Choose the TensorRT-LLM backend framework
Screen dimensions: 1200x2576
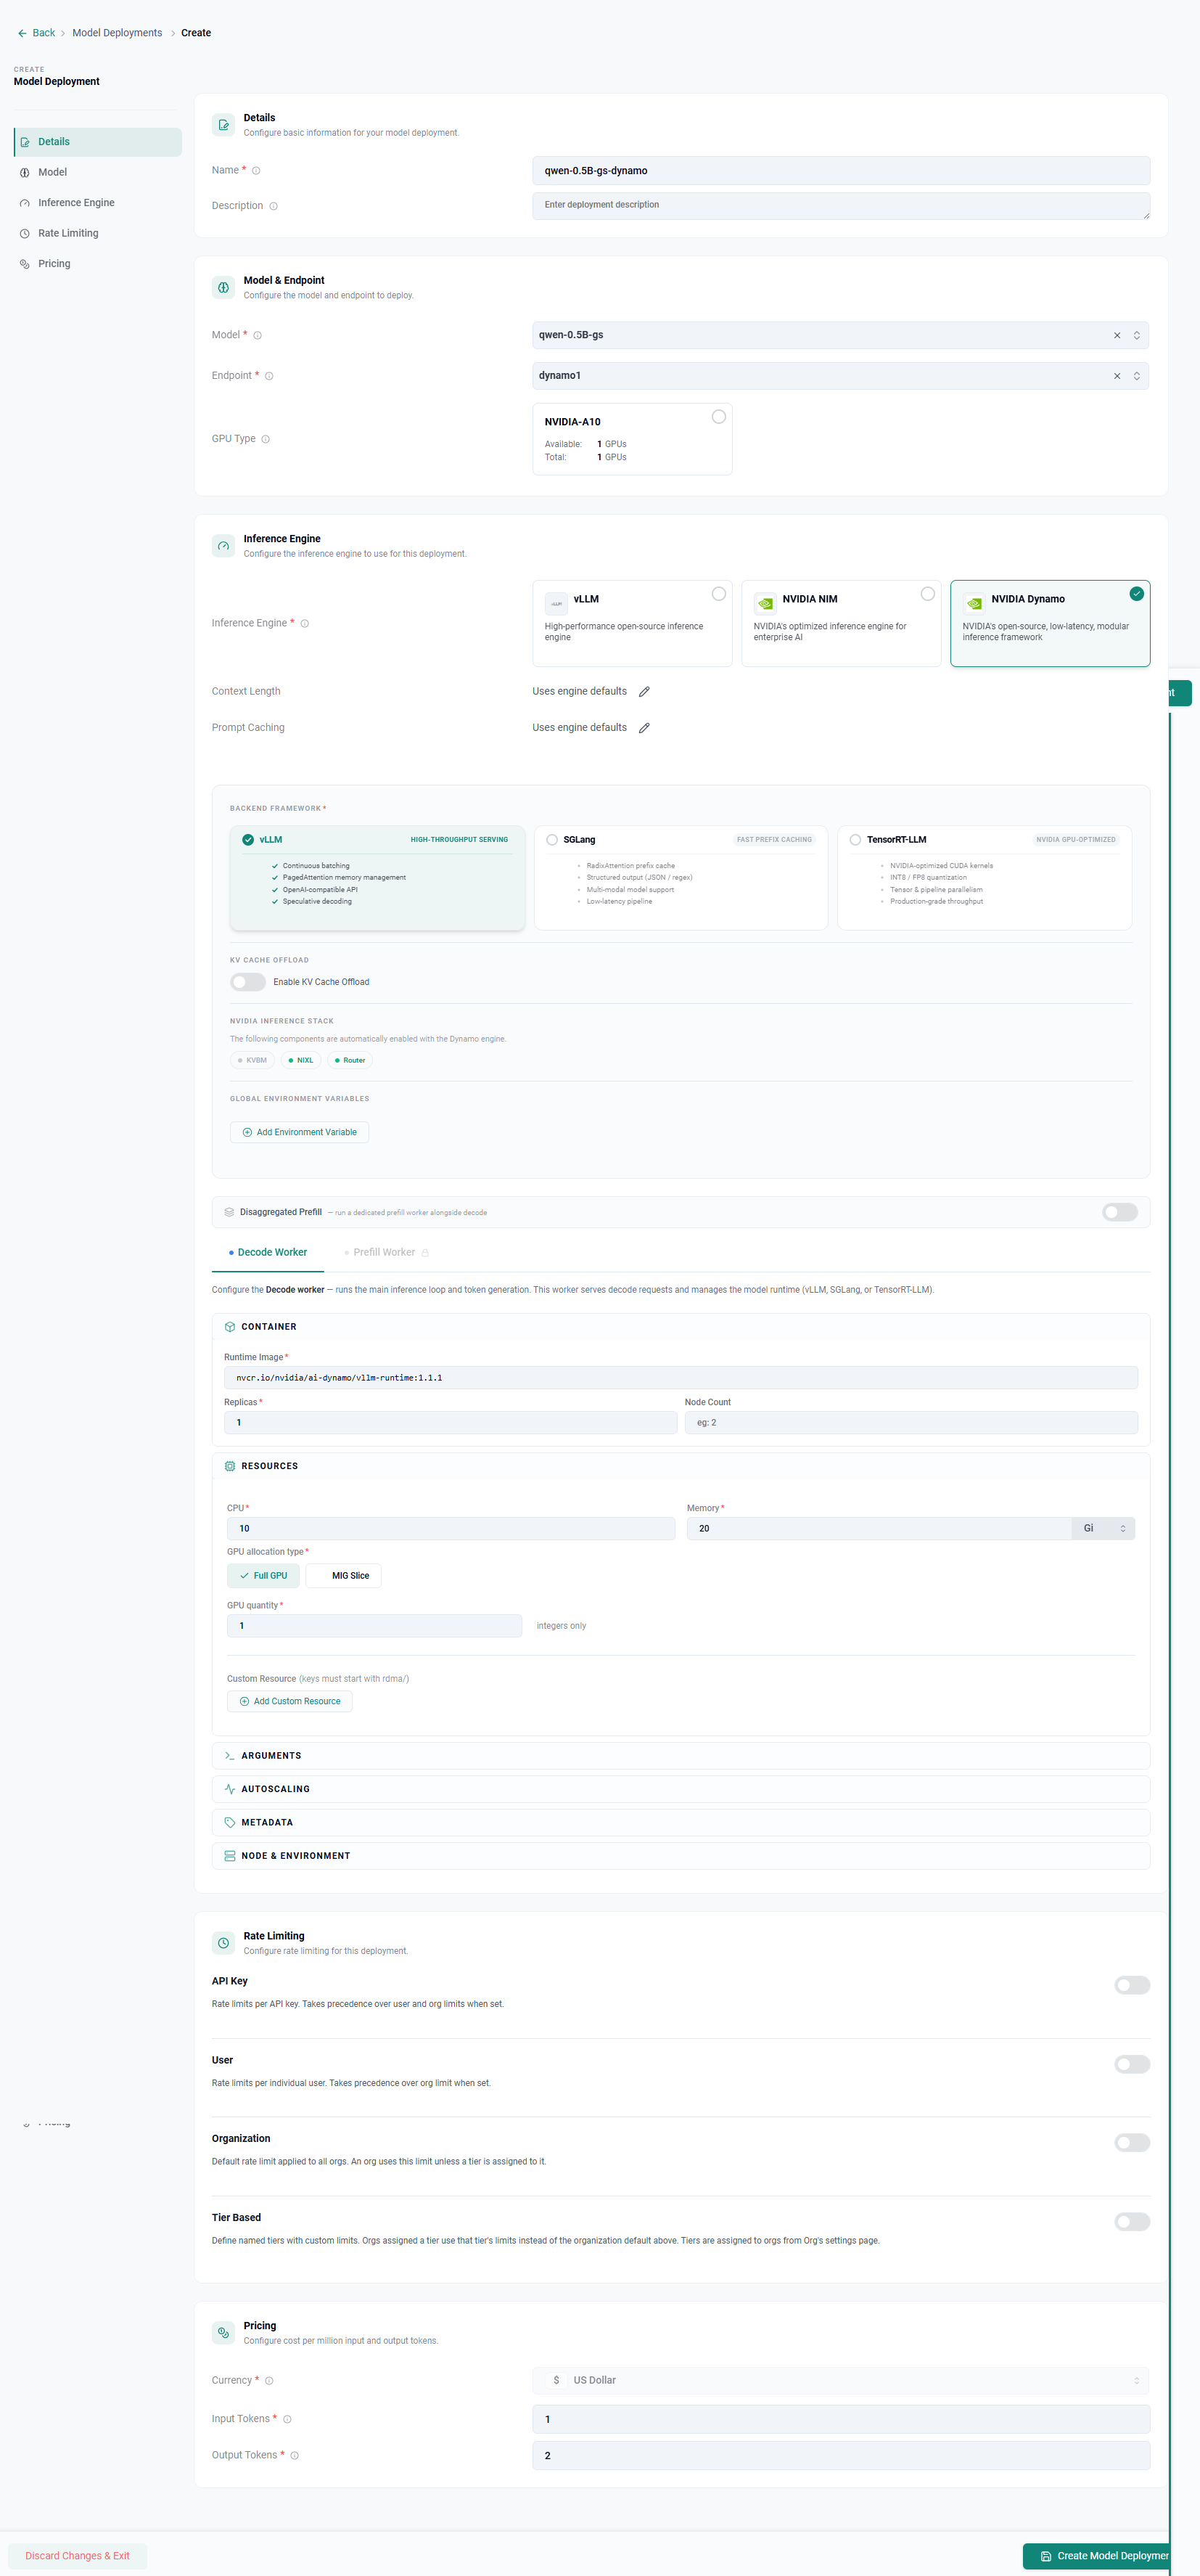point(985,878)
